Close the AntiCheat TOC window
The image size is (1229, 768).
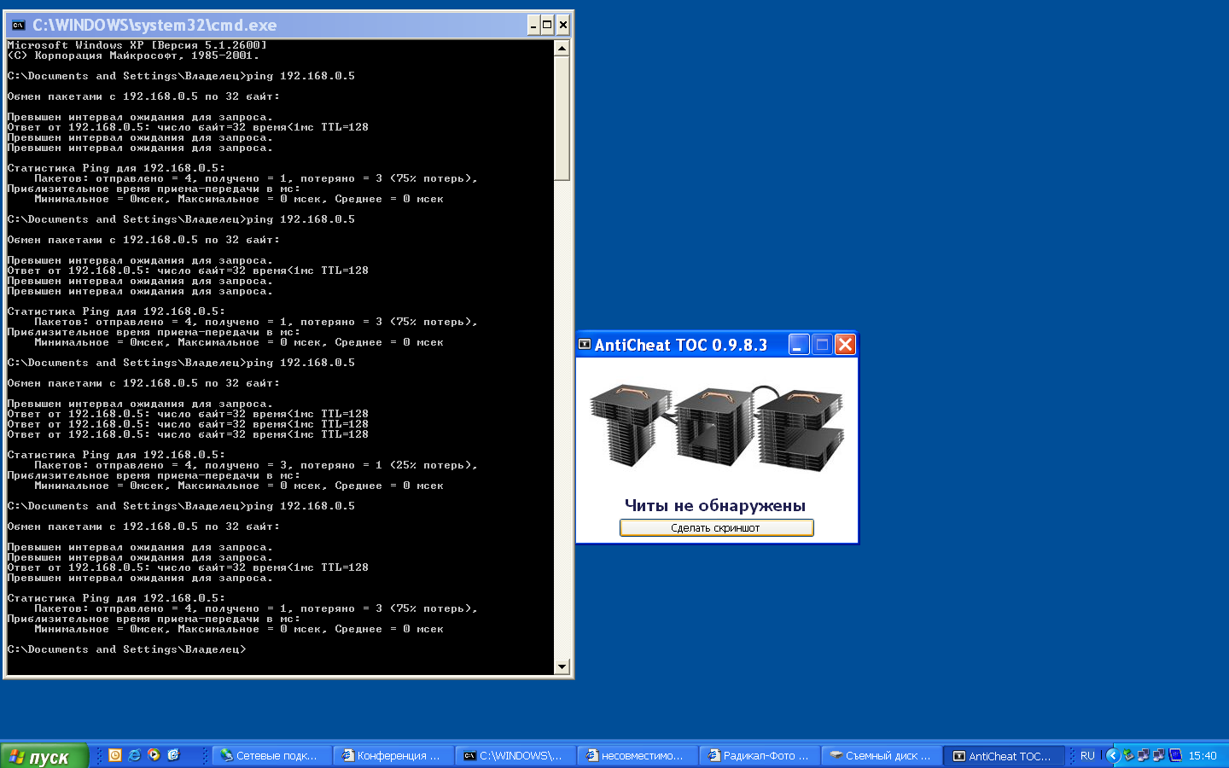pos(845,345)
